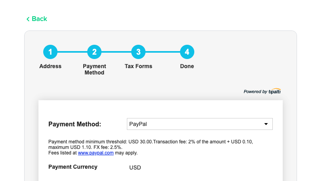Click the Payment Method field label

75,124
